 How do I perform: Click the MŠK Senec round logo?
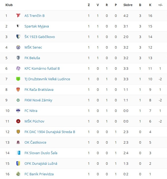[18, 47]
